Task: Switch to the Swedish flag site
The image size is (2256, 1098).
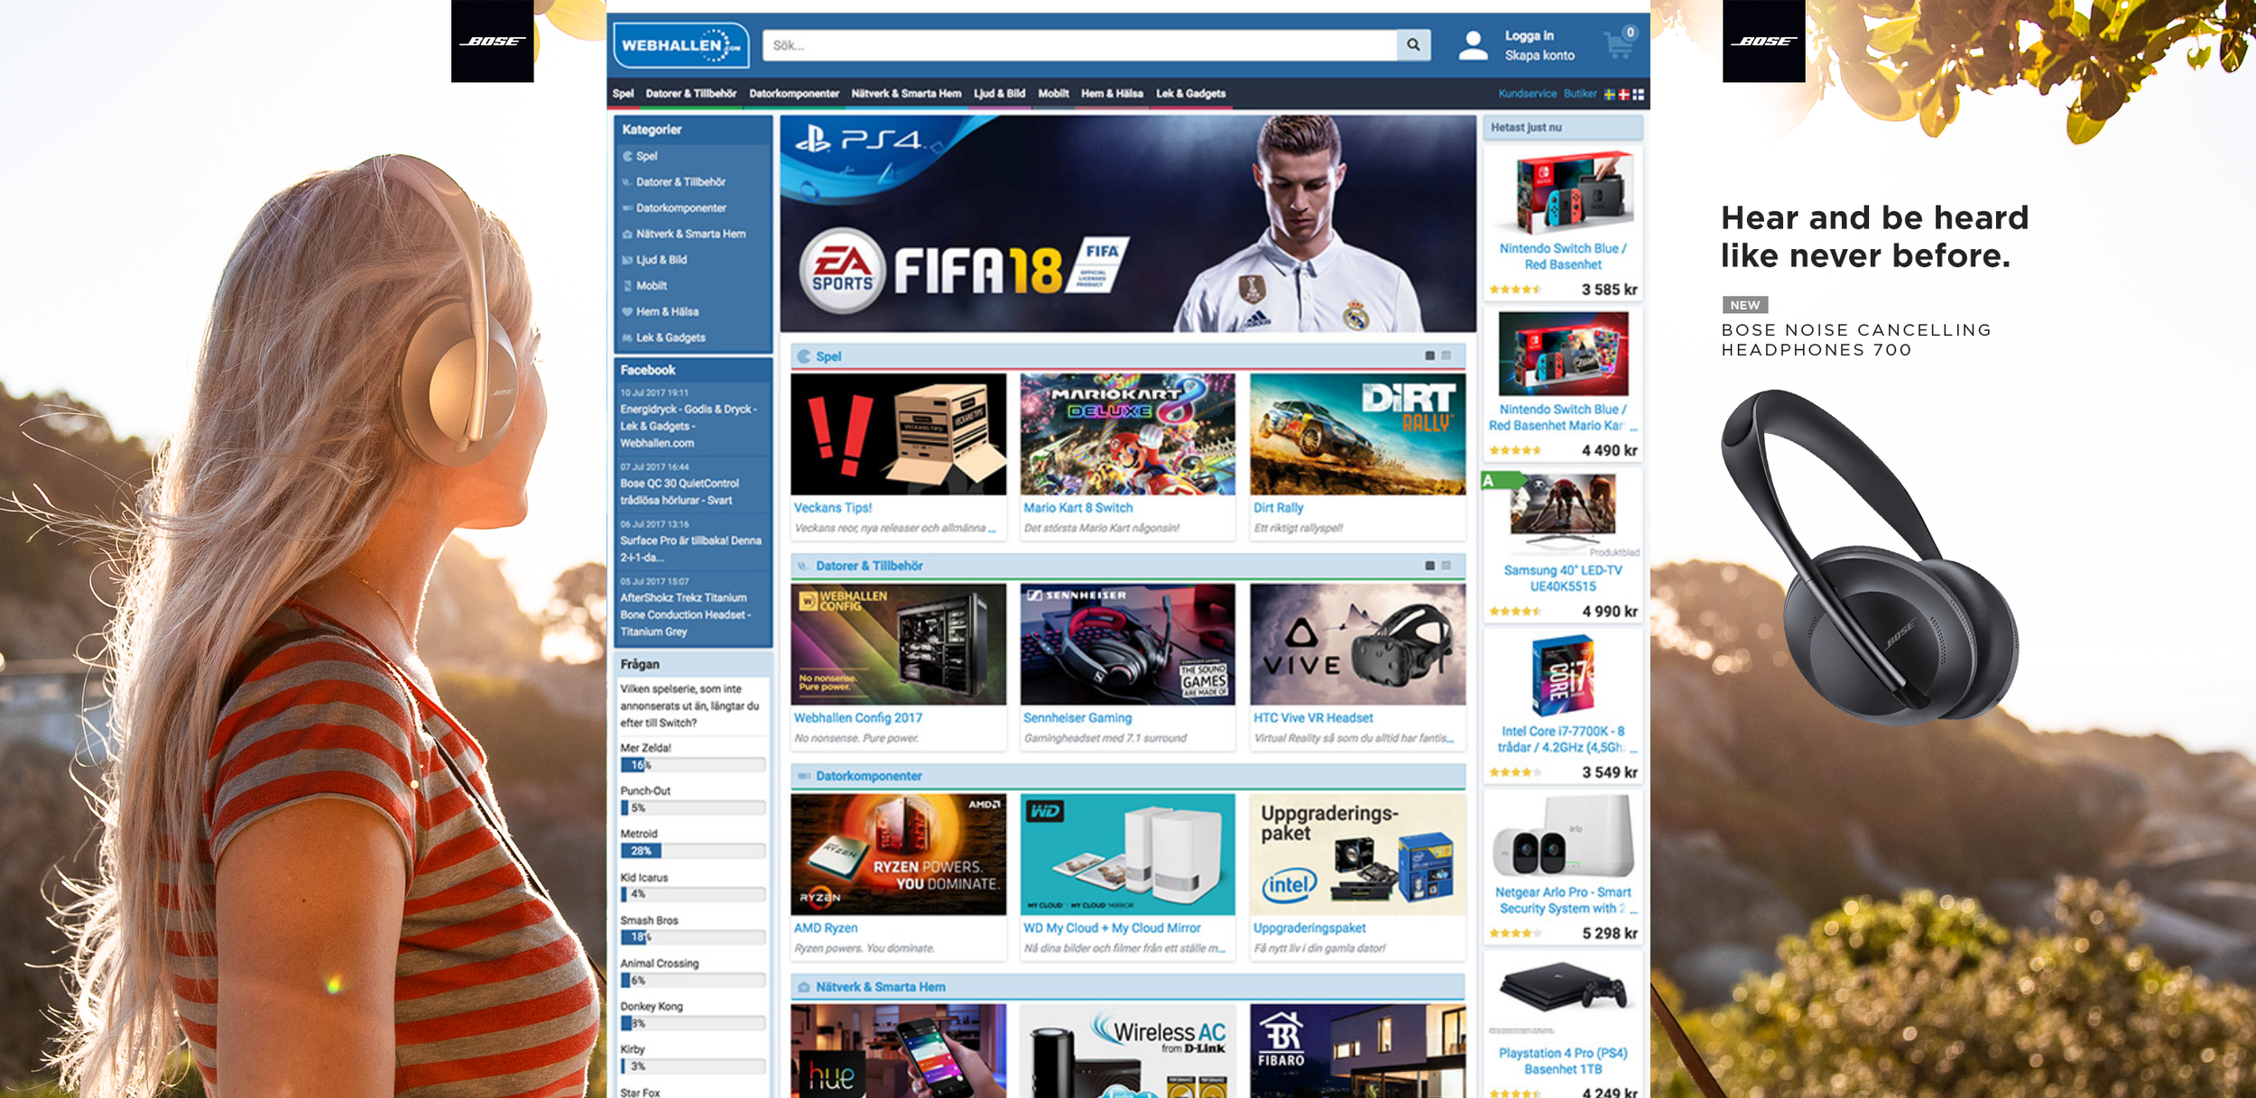Action: click(x=1610, y=94)
